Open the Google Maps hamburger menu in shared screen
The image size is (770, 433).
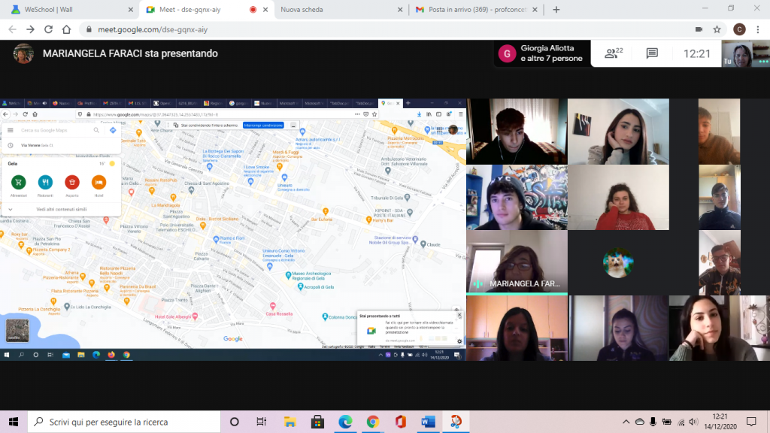(11, 130)
